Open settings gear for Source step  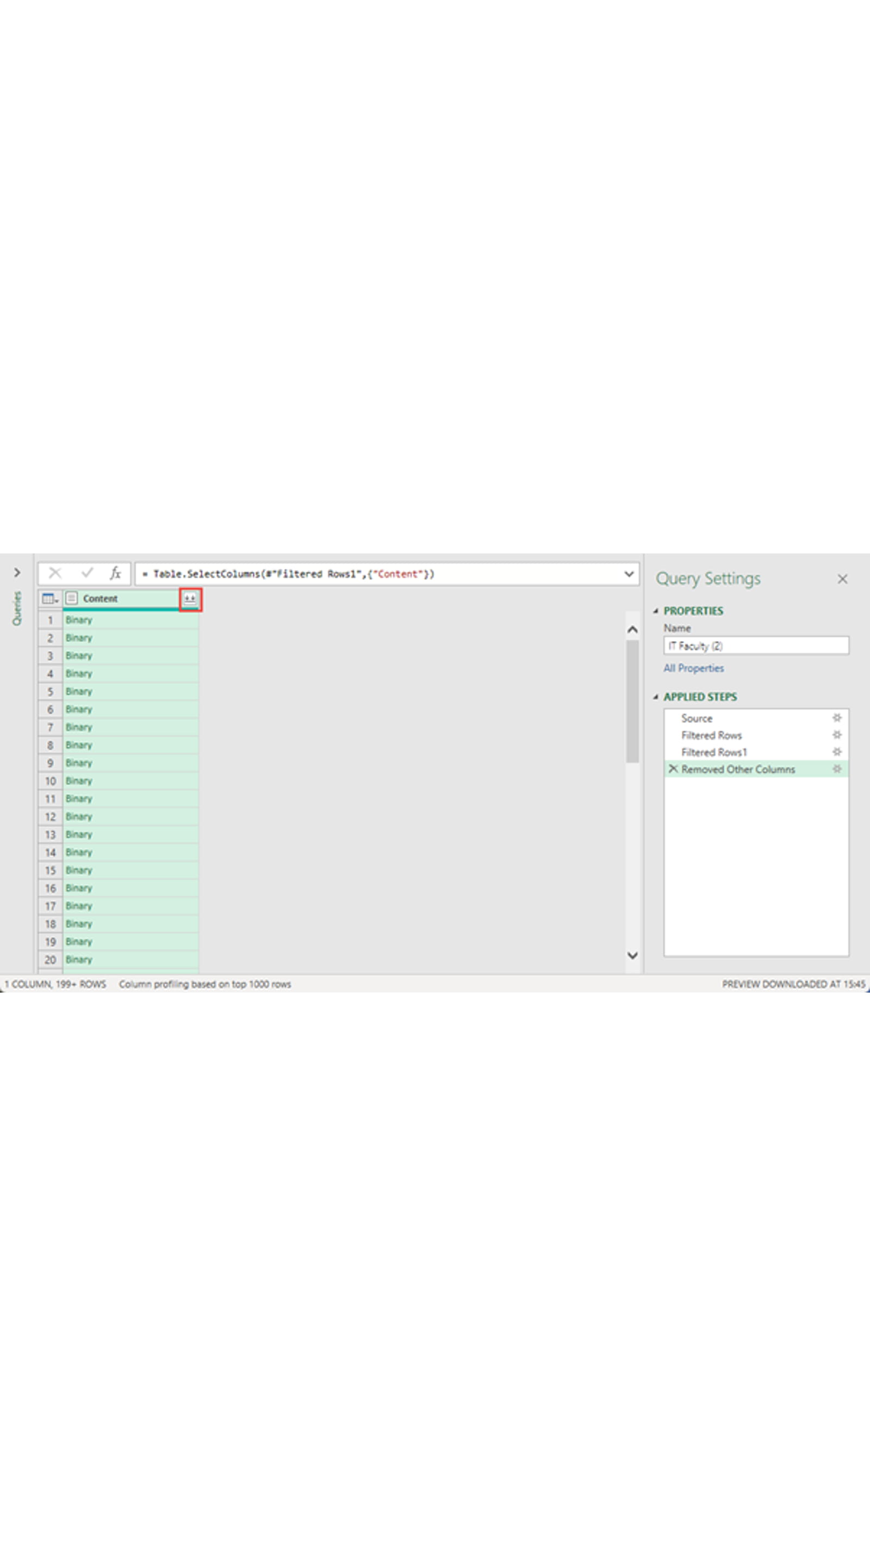[x=836, y=718]
